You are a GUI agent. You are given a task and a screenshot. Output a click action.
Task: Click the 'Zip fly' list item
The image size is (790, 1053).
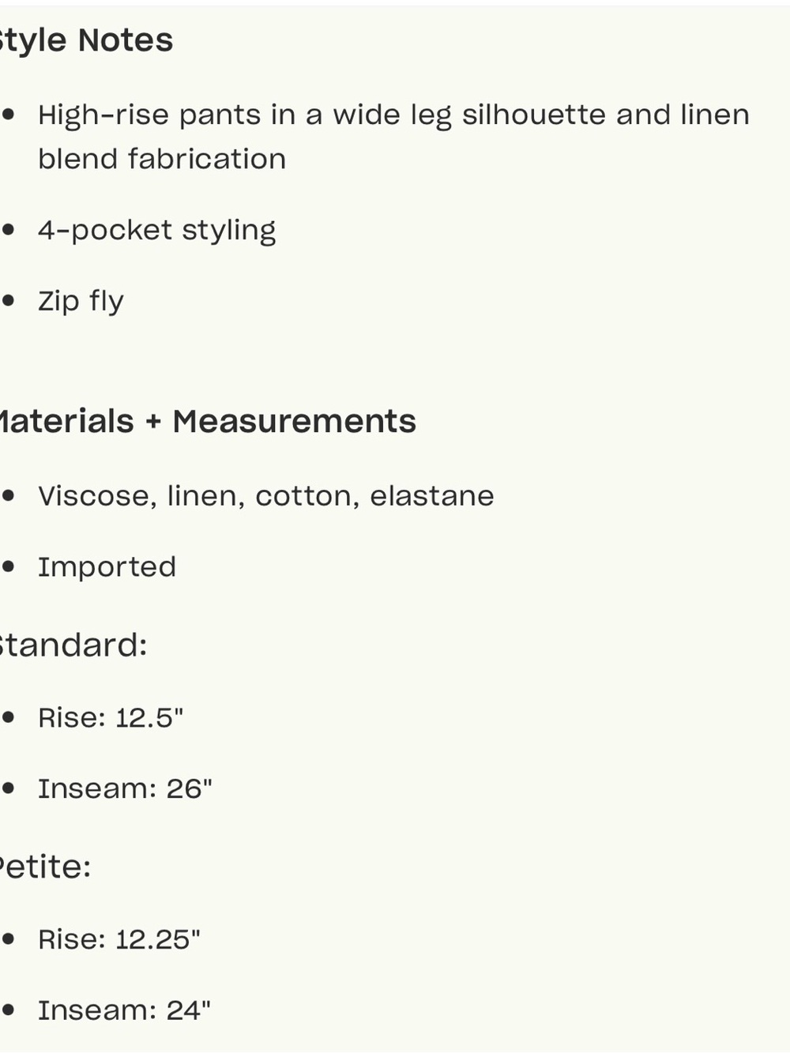pyautogui.click(x=81, y=302)
